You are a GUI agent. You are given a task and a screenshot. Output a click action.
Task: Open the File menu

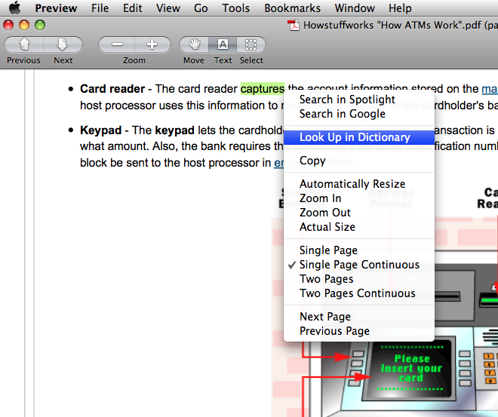100,8
